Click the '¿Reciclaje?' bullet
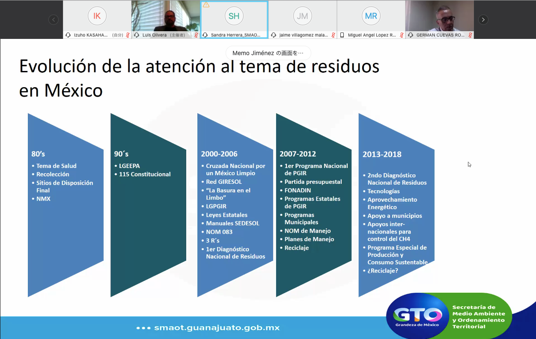 (383, 271)
